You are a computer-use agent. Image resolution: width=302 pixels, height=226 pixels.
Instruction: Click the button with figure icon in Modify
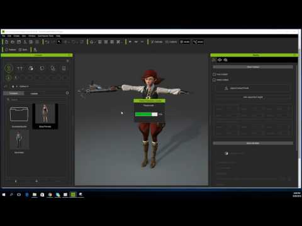tap(253, 88)
